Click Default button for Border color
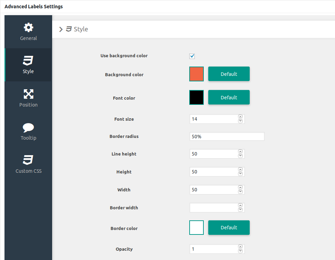 click(229, 228)
